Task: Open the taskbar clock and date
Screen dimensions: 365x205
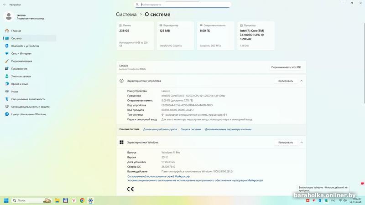Action: click(x=355, y=200)
